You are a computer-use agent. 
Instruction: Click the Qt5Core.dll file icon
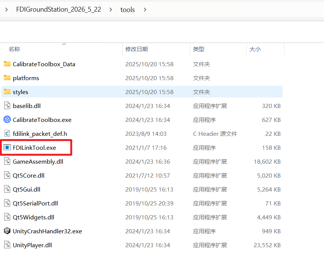7,175
